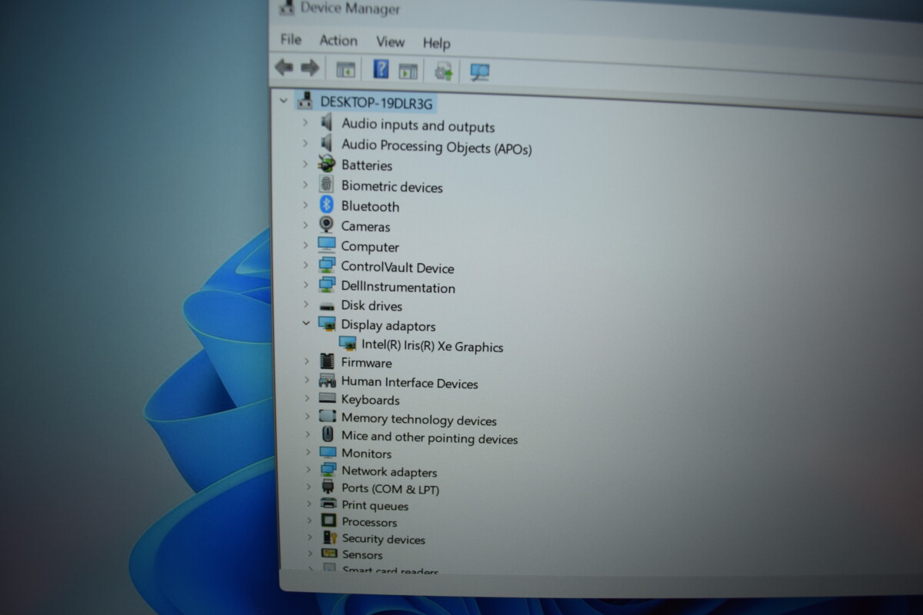
Task: Click the Print queues printer icon
Action: 328,504
